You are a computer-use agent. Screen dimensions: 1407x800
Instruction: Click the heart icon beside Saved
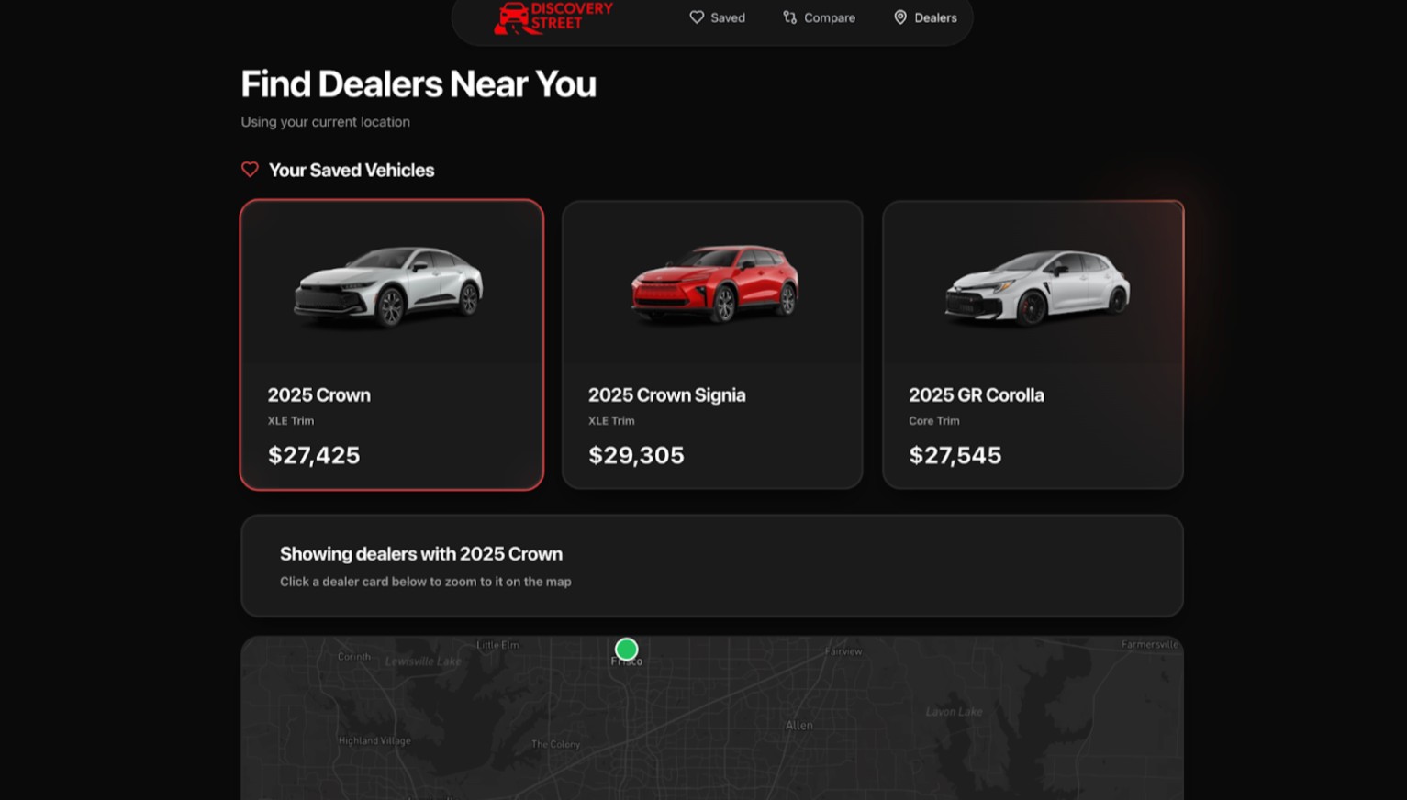coord(697,17)
